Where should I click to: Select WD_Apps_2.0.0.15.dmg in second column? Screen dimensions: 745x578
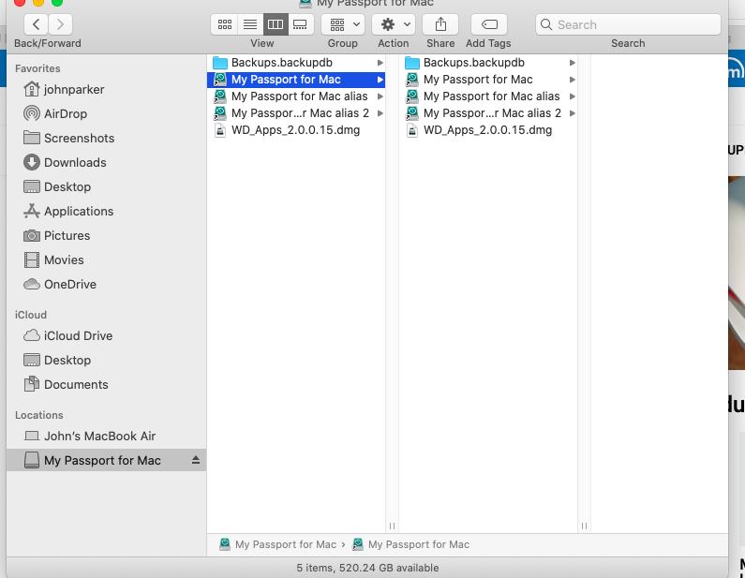pyautogui.click(x=488, y=130)
